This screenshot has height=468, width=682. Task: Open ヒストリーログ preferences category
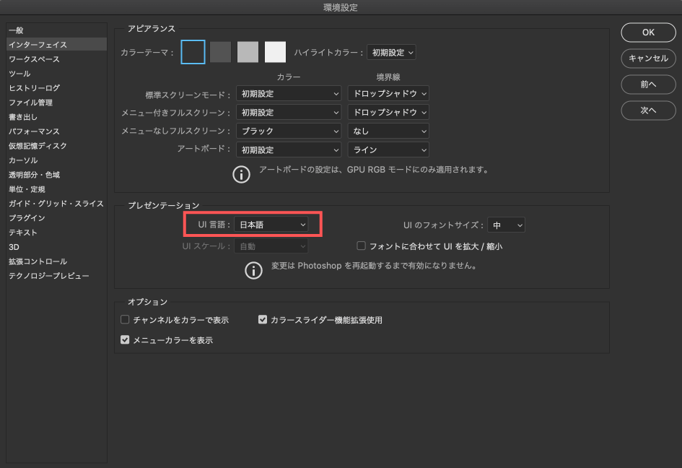[x=56, y=88]
